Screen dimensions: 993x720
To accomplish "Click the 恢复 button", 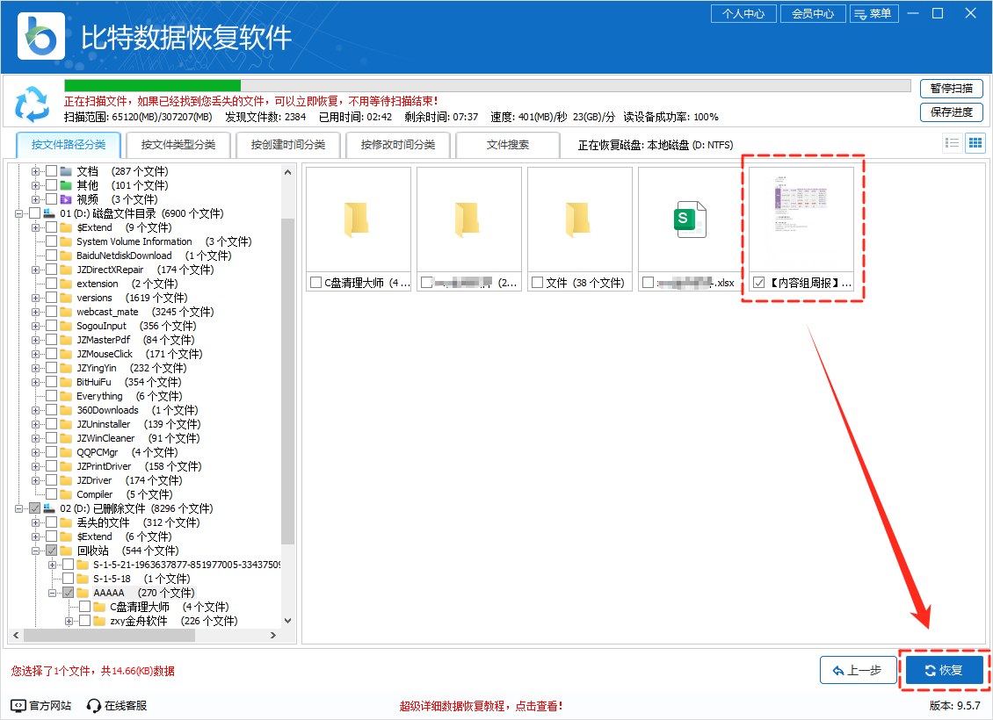I will coord(945,671).
